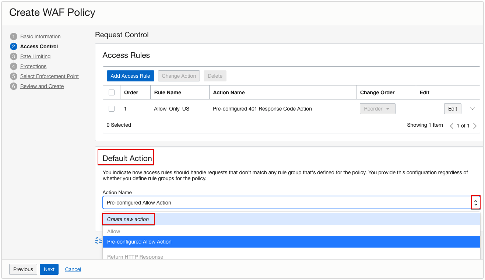Select Create new action from the dropdown

[128, 219]
